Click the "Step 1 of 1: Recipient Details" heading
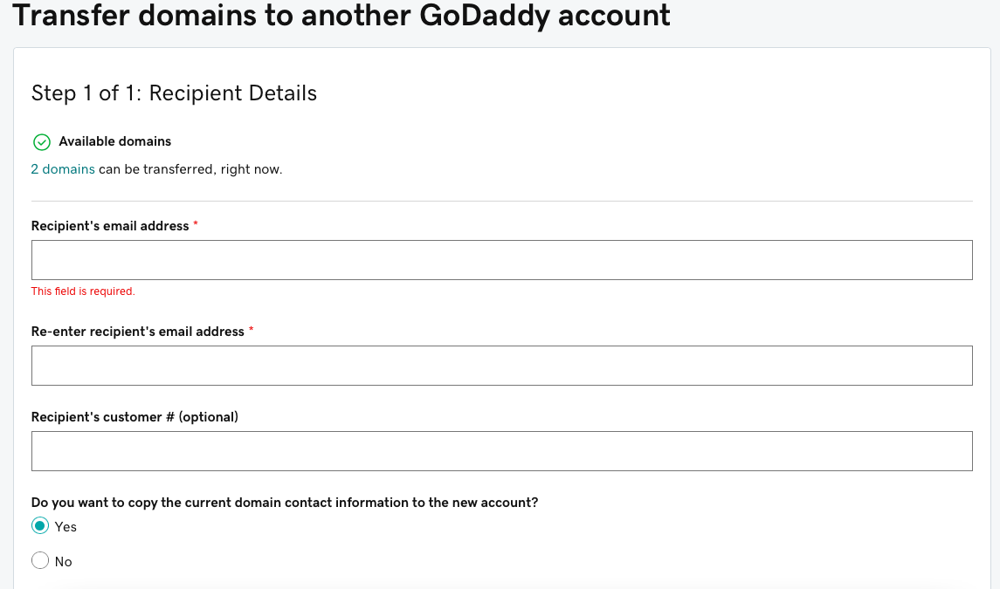1000x589 pixels. (x=174, y=93)
